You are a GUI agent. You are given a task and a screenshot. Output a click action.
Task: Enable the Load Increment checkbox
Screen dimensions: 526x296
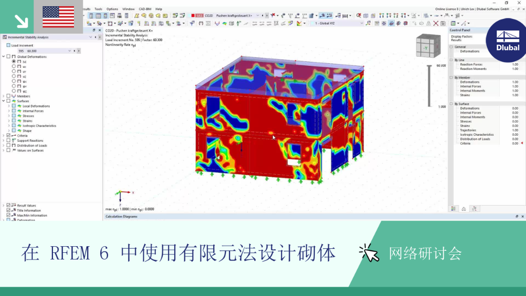tap(8, 45)
